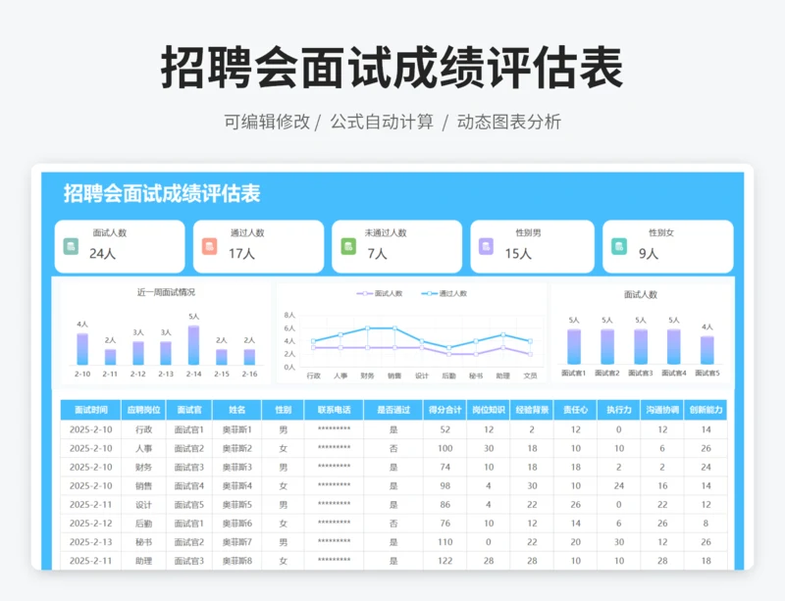Image resolution: width=785 pixels, height=601 pixels.
Task: Toggle the 是否通过 cell showing 否 for 奥菲斯2
Action: 392,449
